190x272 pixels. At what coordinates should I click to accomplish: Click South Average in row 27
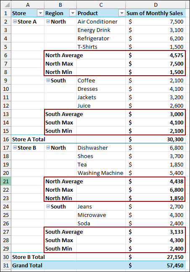point(64,232)
